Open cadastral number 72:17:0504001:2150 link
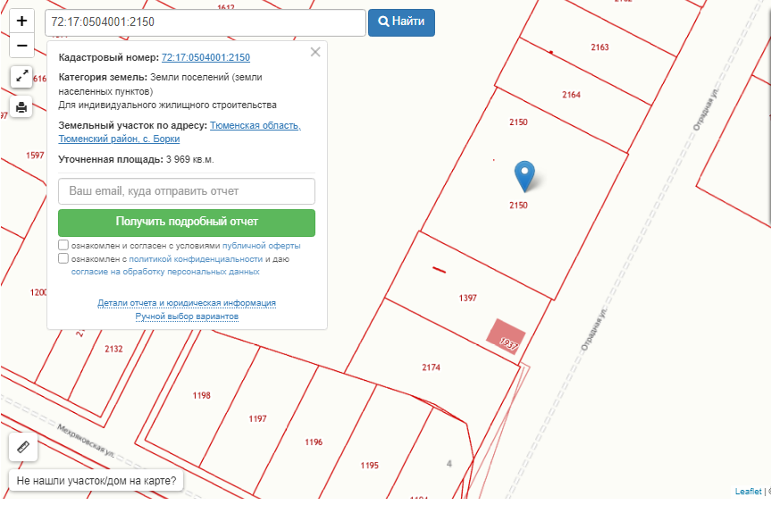 click(x=205, y=57)
